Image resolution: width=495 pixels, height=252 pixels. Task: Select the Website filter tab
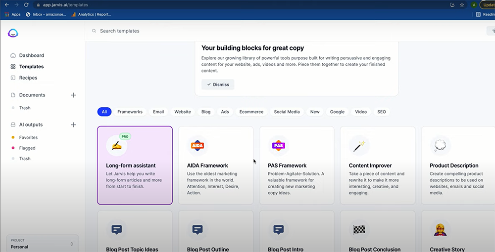tap(183, 112)
